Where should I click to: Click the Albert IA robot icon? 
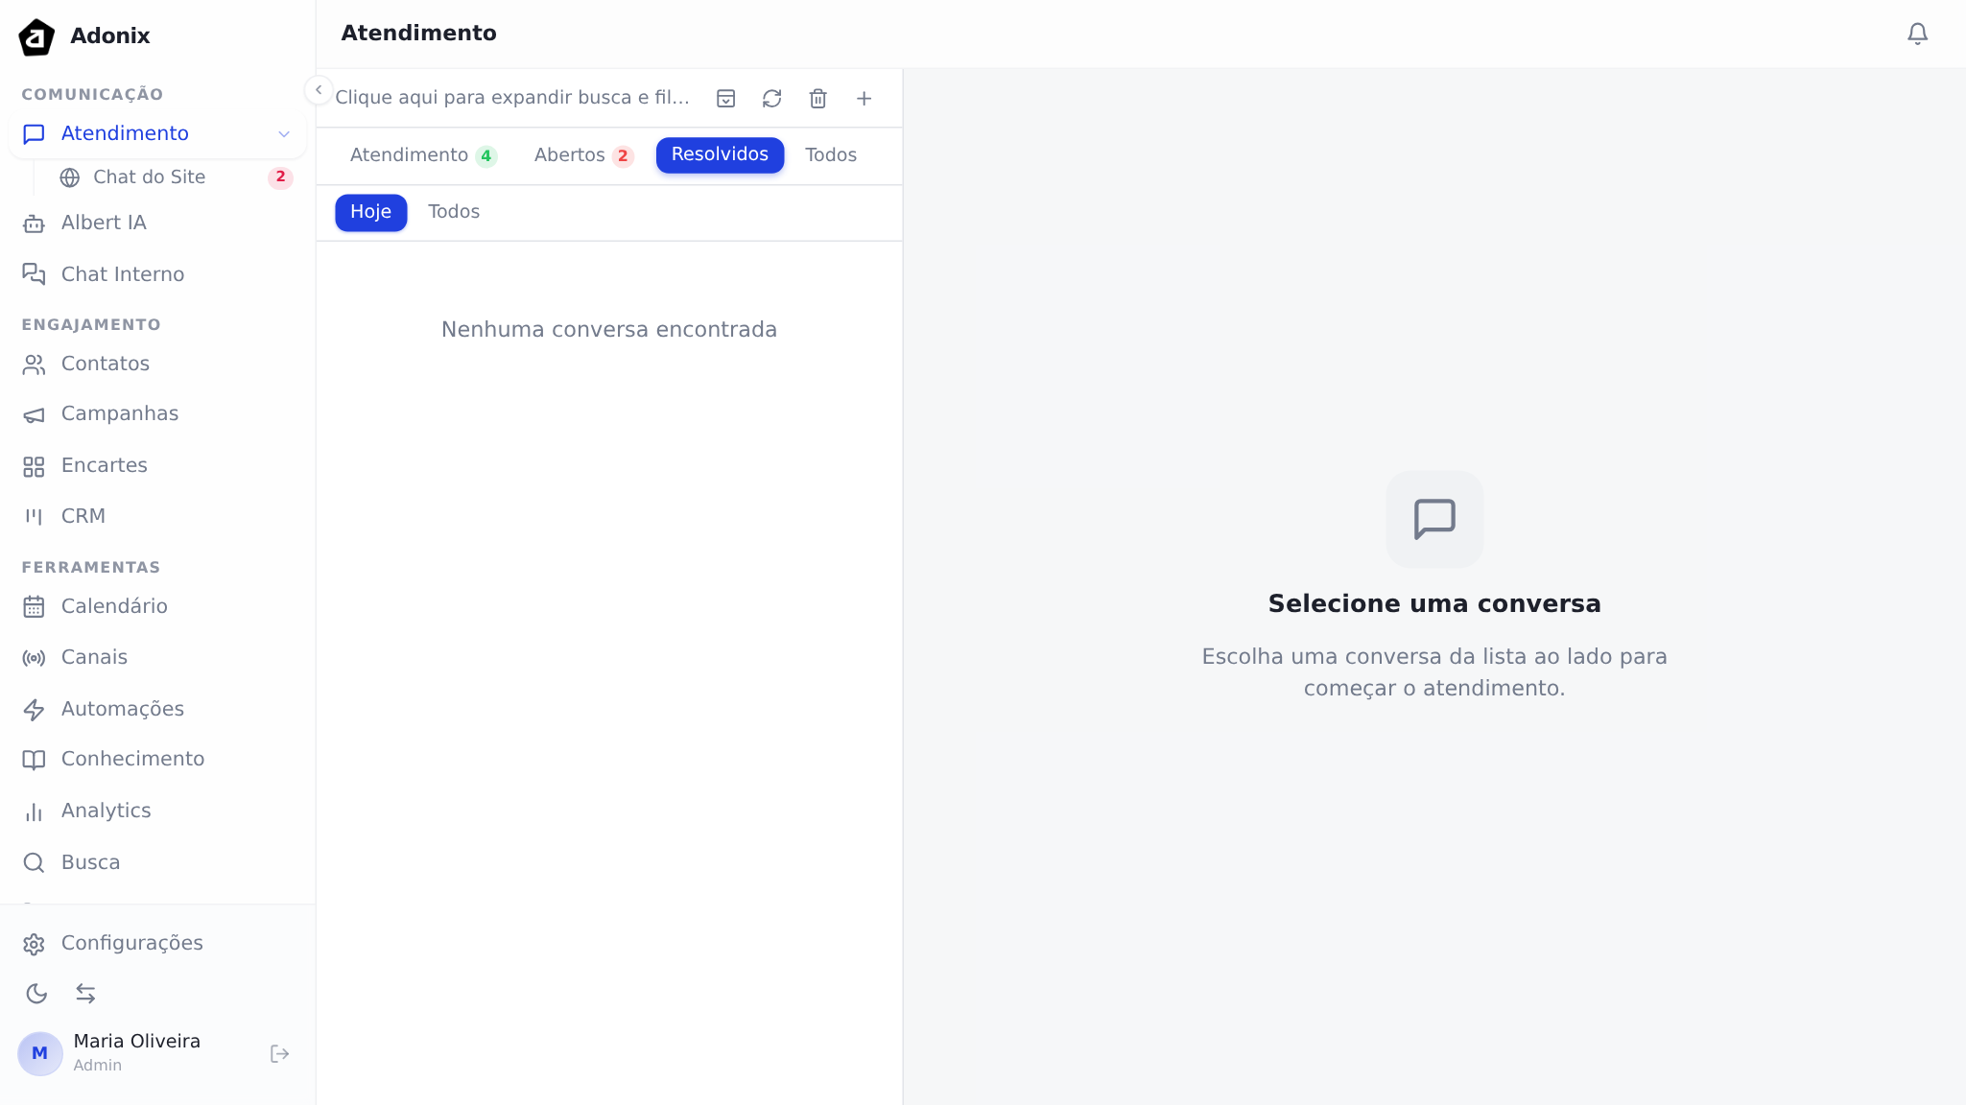34,223
